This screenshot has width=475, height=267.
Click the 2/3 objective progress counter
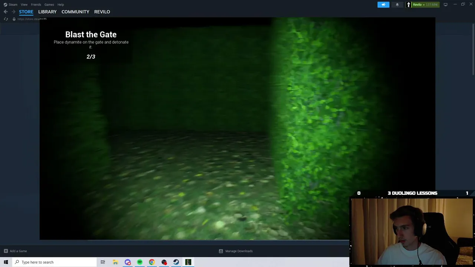tap(91, 57)
